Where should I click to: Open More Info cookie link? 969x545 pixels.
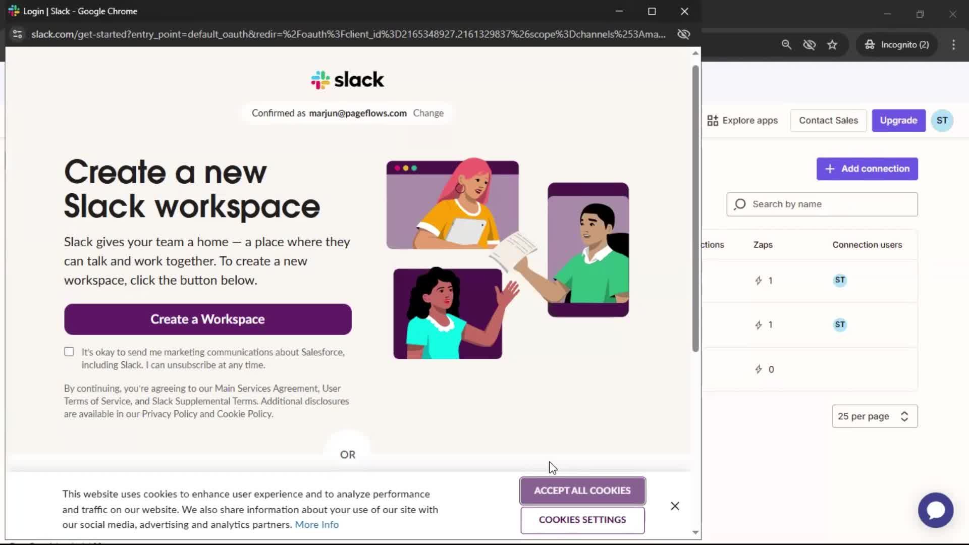pos(316,525)
